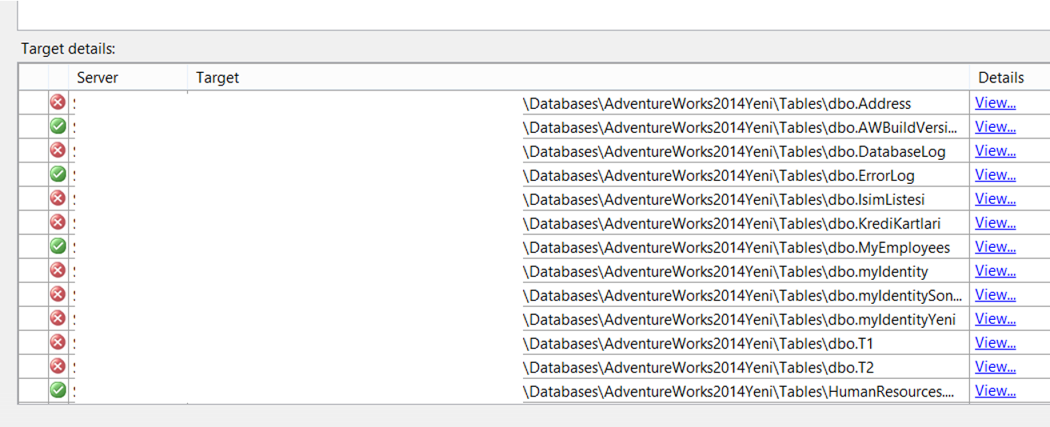Select the dbo.myIdentitySon target path
Image resolution: width=1050 pixels, height=427 pixels.
click(743, 296)
